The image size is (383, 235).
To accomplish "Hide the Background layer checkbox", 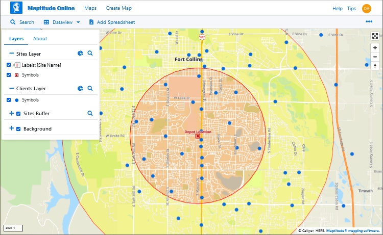I will 18,129.
